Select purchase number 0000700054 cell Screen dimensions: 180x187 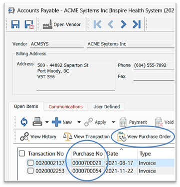click(88, 171)
